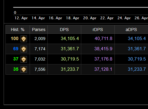148x109 pixels.
Task: Click the green DPS value 30,719.5
Action: coord(70,59)
